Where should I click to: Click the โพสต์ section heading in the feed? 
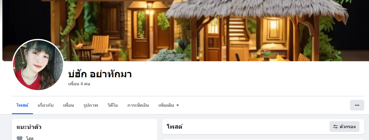[175, 127]
